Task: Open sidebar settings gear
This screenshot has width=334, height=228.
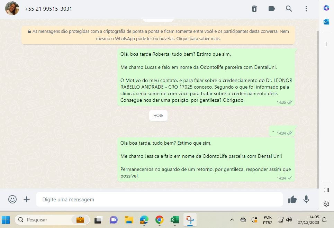Action: coord(326,204)
